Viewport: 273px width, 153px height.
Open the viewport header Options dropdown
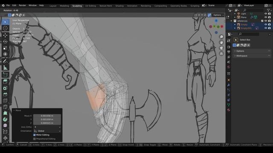(x=218, y=15)
